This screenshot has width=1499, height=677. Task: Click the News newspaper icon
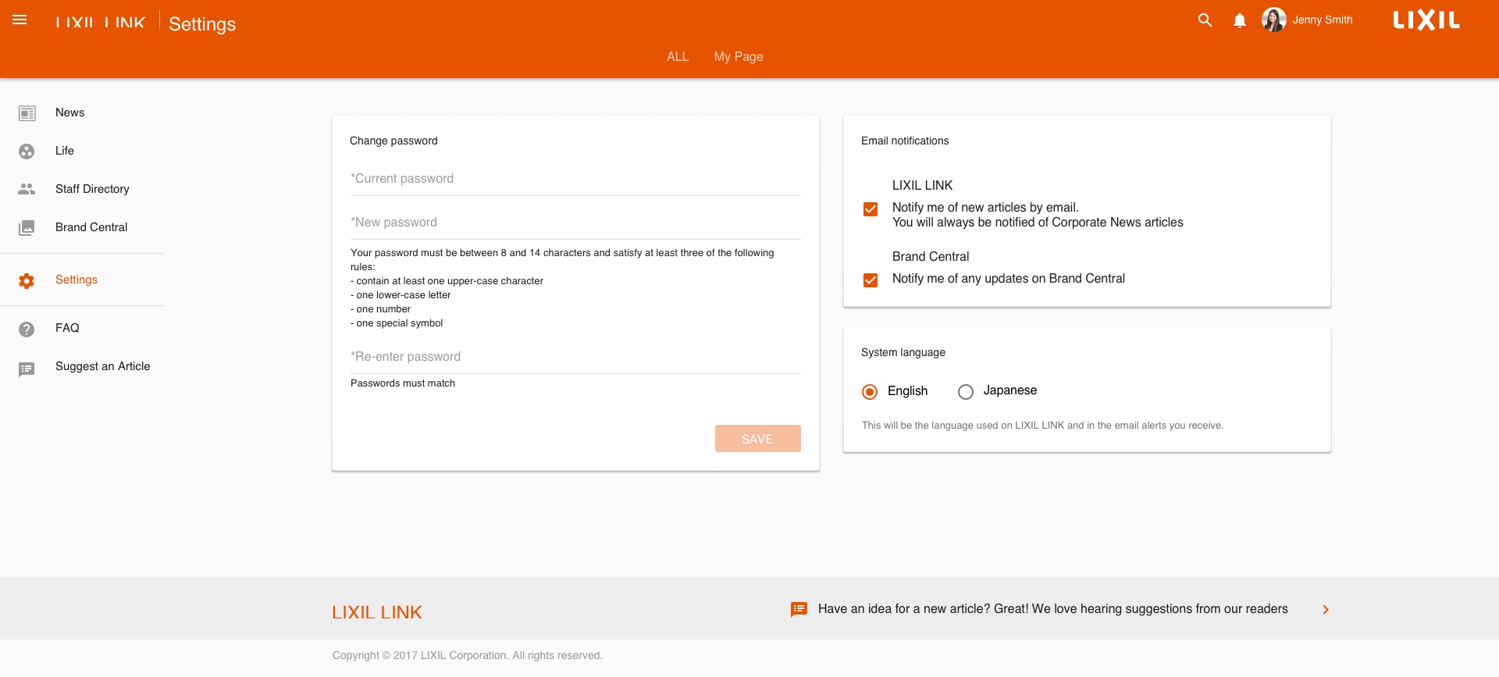pos(27,113)
